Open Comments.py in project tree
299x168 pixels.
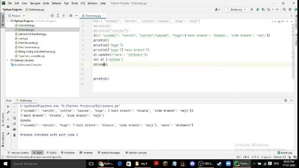click(x=26, y=25)
